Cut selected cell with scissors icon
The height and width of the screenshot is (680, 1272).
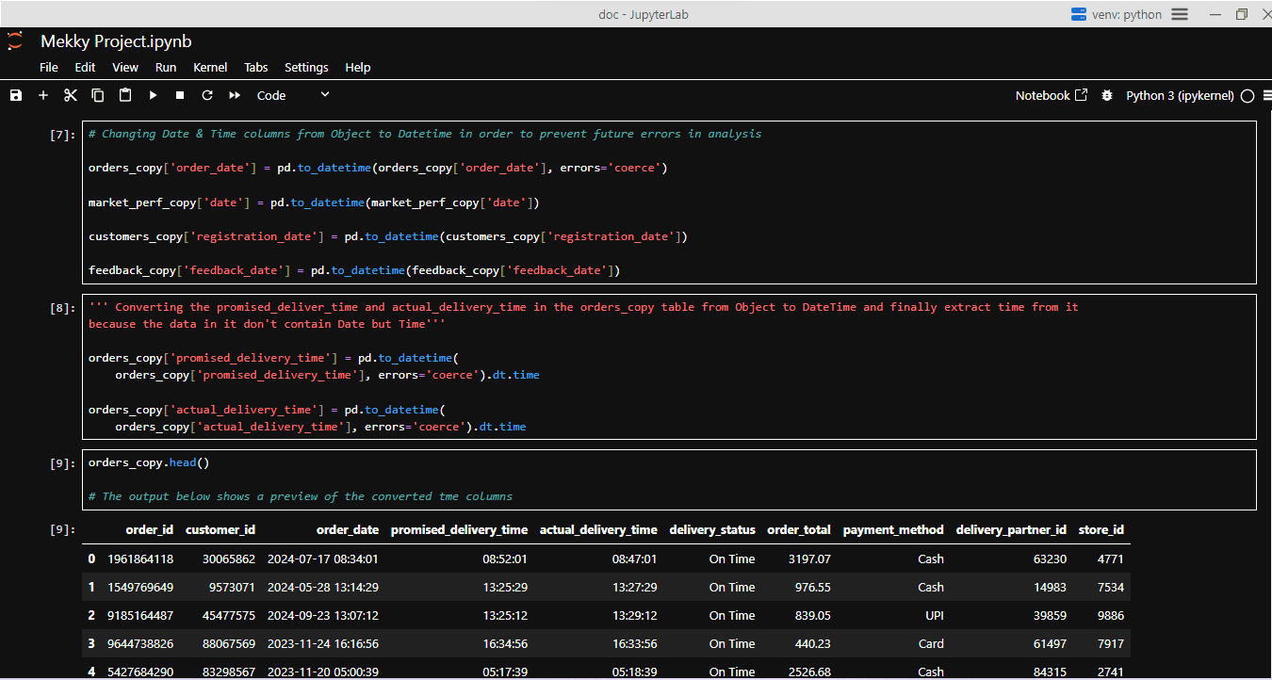(71, 95)
